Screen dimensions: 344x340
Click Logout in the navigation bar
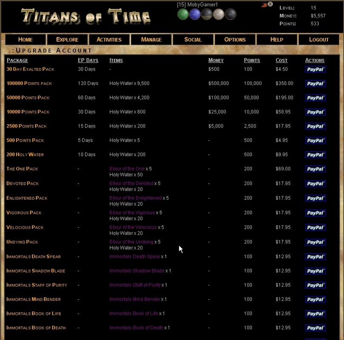pos(318,39)
